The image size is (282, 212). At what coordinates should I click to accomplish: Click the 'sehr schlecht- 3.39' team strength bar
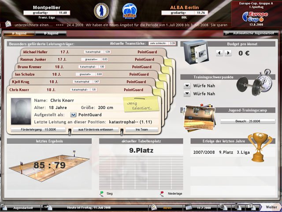click(x=162, y=43)
